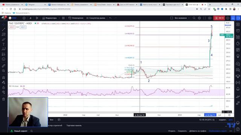Toggle magnet mode in left toolbar
Viewport: 241px width, 135px height.
pyautogui.click(x=3, y=78)
